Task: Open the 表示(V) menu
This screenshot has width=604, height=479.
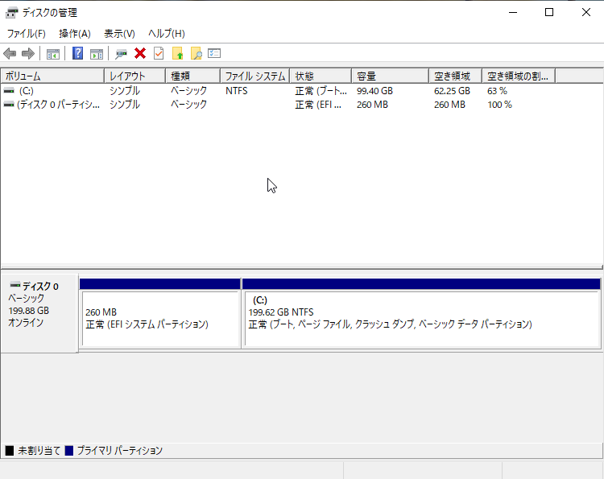Action: (119, 34)
